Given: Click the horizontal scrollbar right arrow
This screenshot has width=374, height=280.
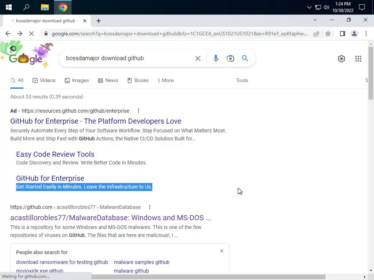Looking at the screenshot, I should 365,277.
